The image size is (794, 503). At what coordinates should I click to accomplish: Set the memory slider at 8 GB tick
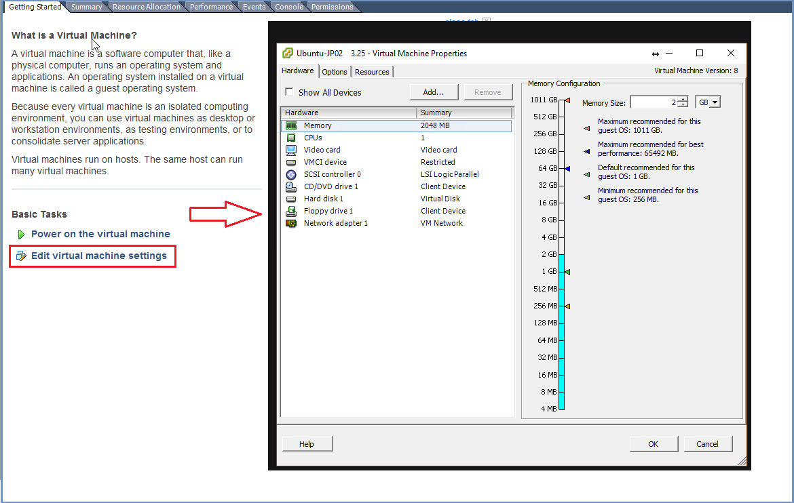(562, 220)
